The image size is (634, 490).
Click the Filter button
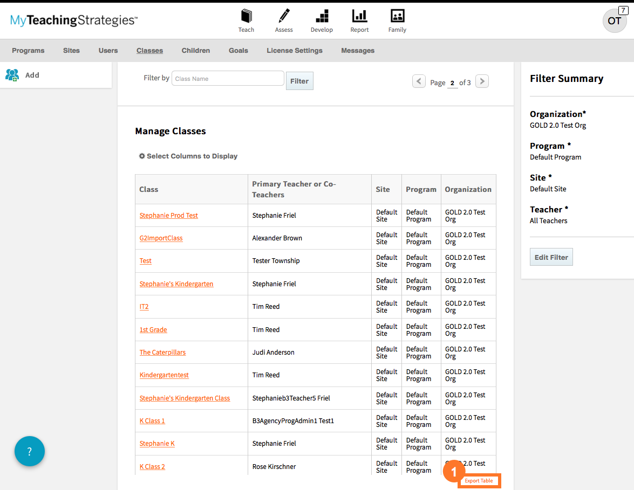[299, 81]
